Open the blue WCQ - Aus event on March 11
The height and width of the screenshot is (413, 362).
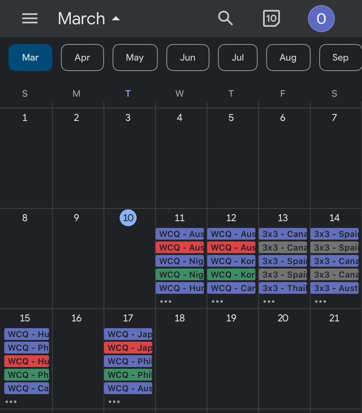pos(180,234)
